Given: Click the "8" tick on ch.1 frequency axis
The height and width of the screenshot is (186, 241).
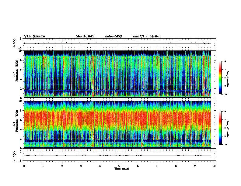Looking at the screenshot, I should point(21,60).
